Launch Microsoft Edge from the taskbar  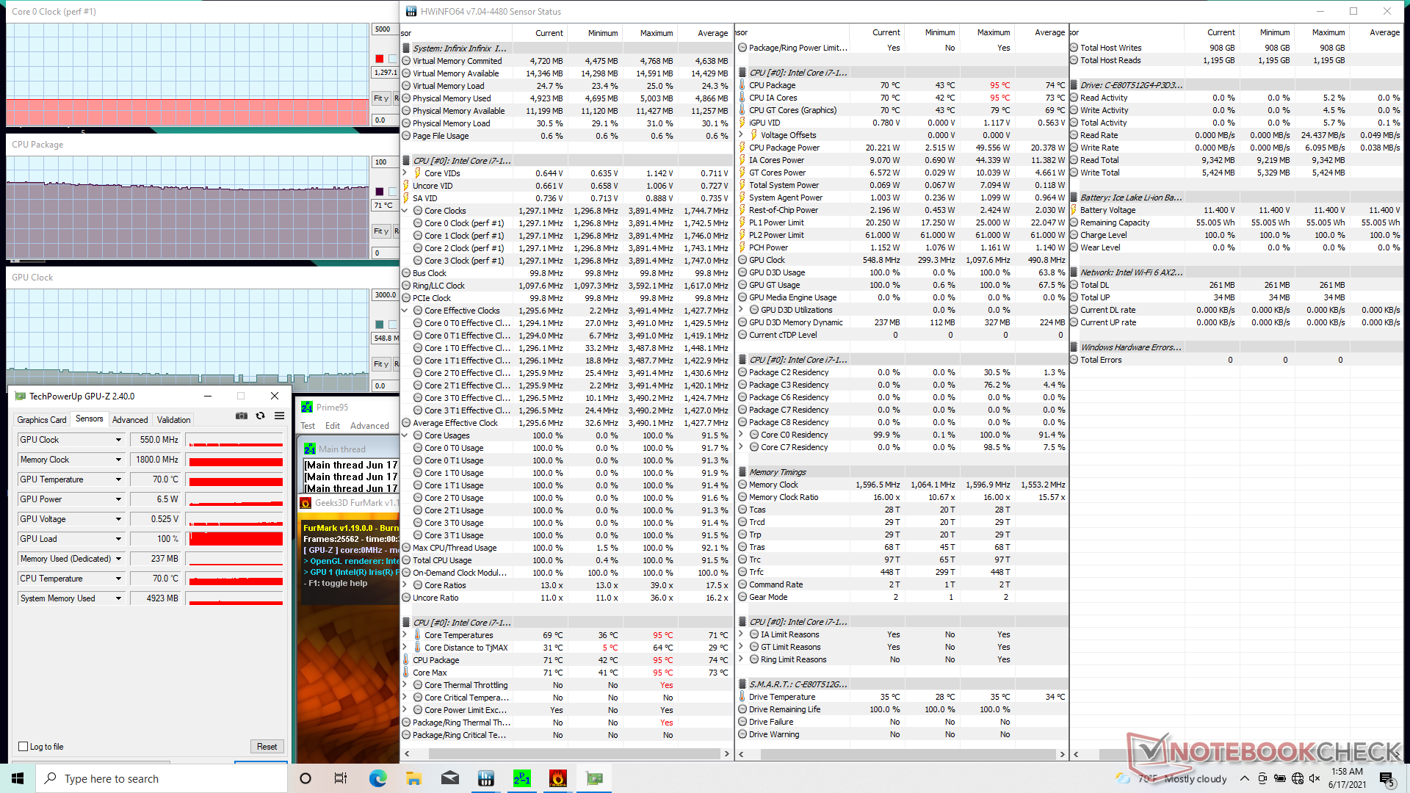377,778
